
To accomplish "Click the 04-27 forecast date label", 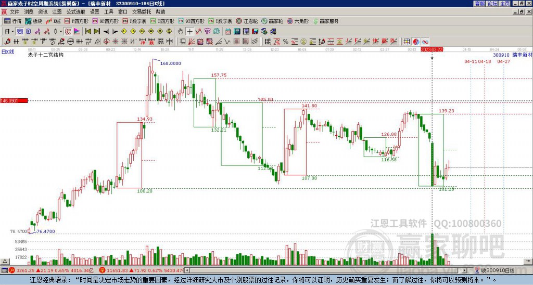I will tap(504, 61).
